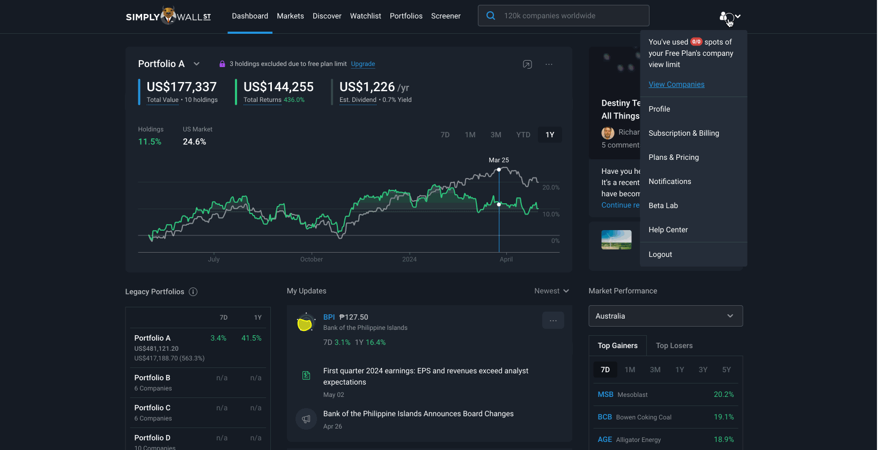Go to the Dashboard tab
Viewport: 878px width, 450px height.
(250, 16)
